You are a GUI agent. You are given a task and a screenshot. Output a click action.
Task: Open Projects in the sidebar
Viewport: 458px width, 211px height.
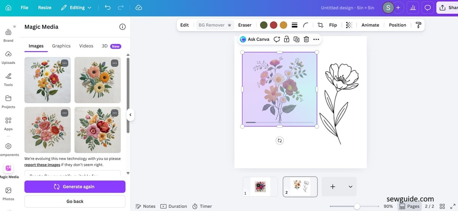[x=8, y=102]
